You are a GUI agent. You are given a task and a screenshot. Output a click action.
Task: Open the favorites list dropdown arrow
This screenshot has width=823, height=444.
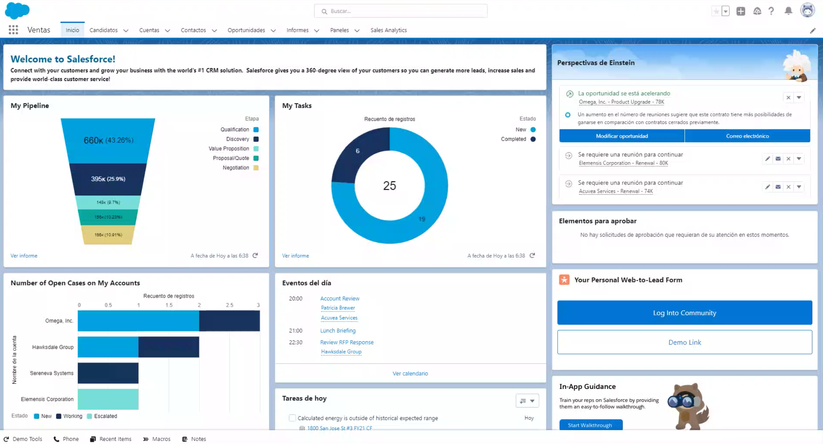click(725, 11)
